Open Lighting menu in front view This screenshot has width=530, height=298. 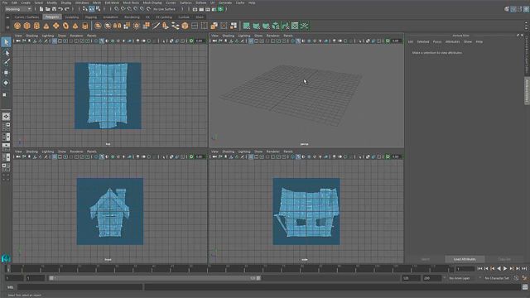[48, 151]
